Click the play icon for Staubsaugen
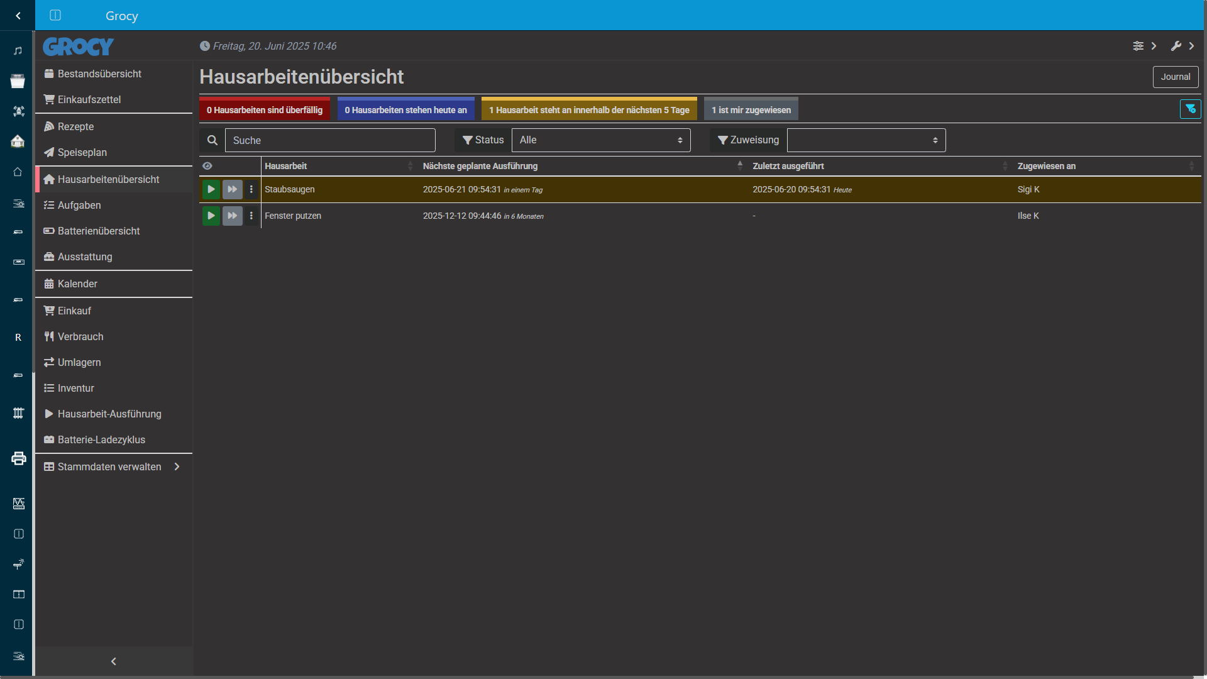Screen dimensions: 1207x679 click(211, 189)
